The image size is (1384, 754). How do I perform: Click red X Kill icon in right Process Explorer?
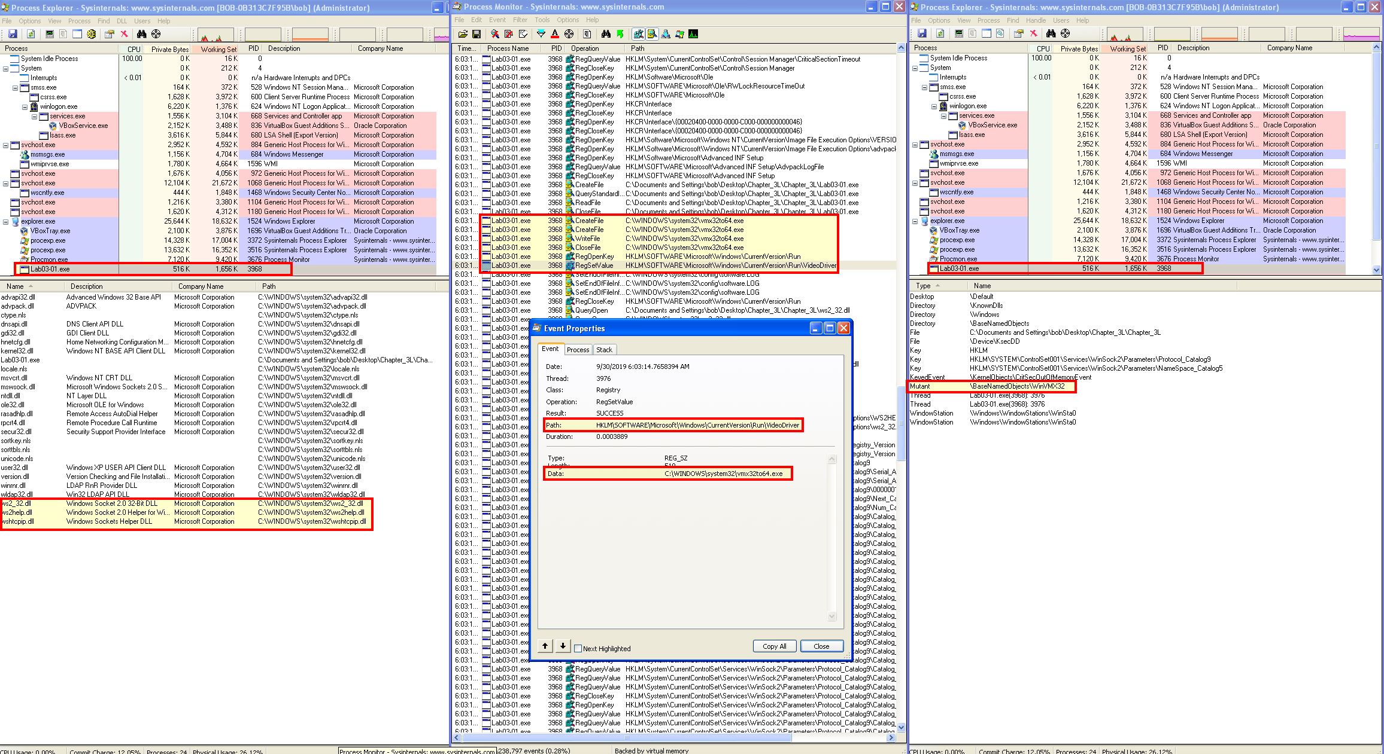coord(1034,33)
